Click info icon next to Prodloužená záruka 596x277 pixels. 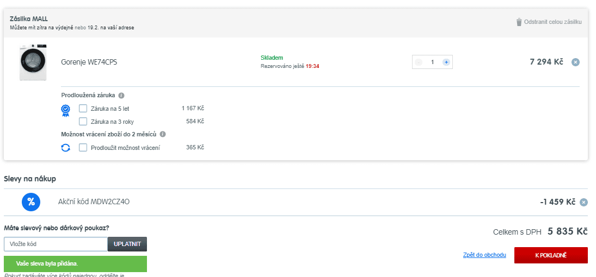[121, 96]
